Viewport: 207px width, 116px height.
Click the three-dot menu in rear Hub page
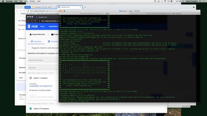19,21
